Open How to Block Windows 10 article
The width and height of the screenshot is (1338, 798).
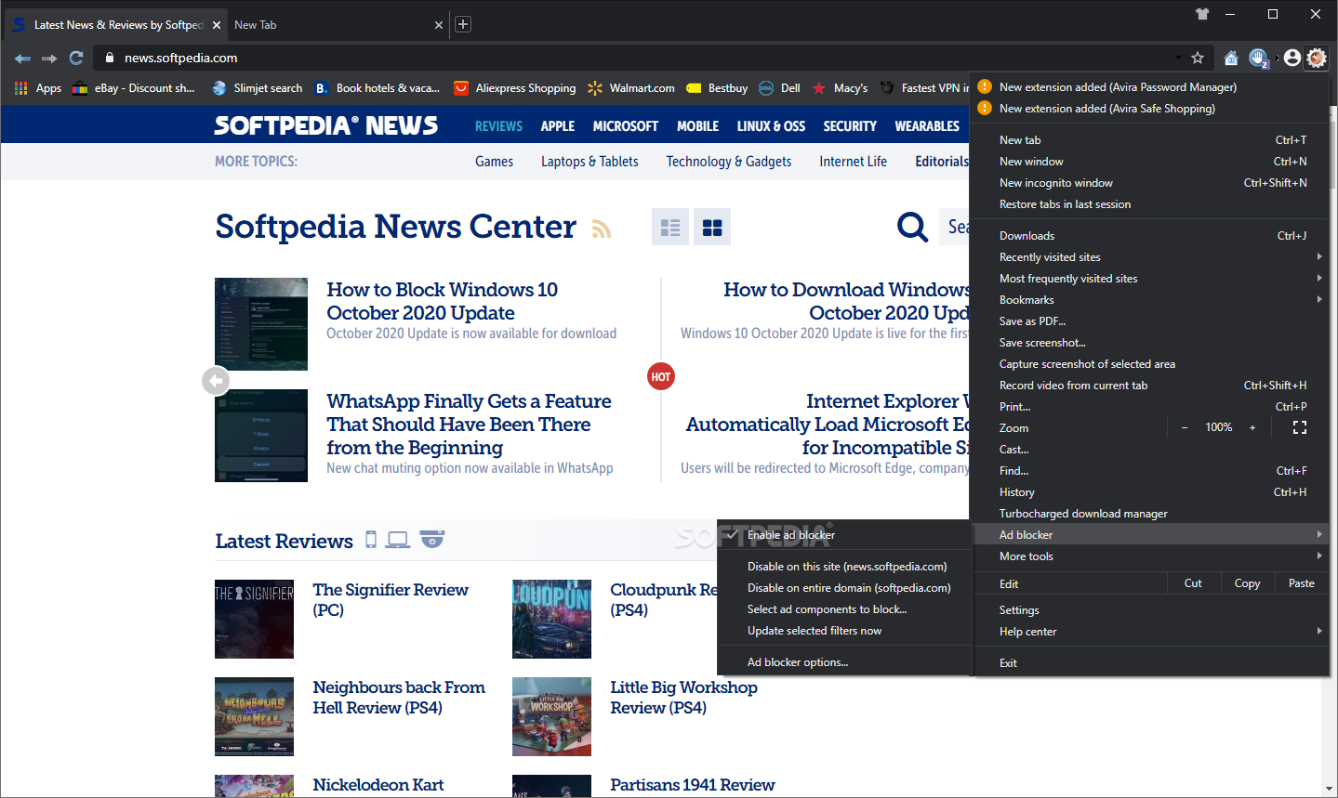click(x=443, y=301)
